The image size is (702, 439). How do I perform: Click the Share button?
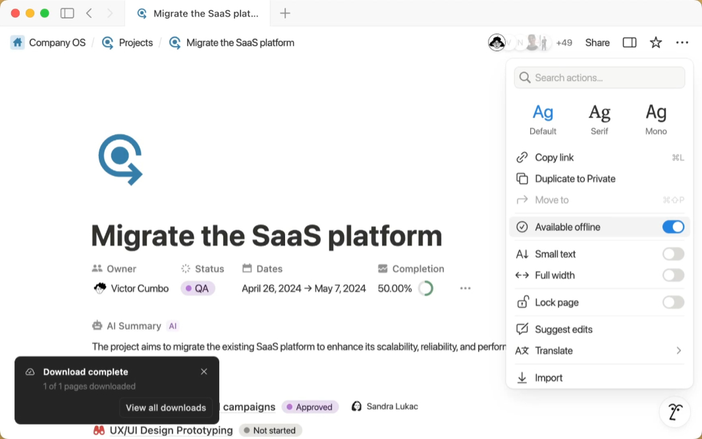click(597, 42)
